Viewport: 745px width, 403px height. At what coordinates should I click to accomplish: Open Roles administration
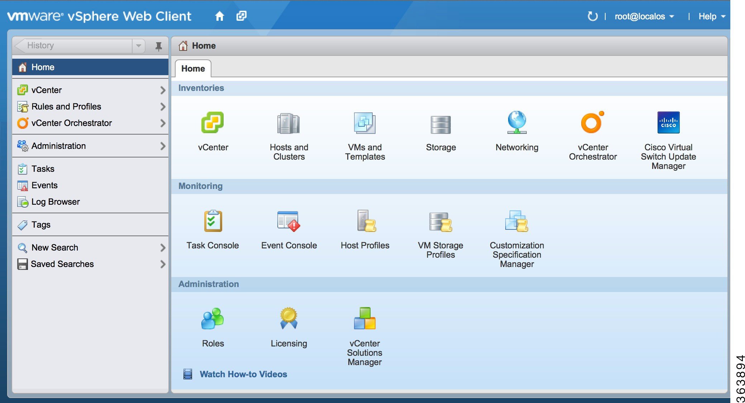tap(212, 326)
